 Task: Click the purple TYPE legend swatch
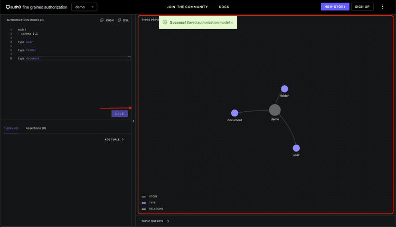pos(144,203)
